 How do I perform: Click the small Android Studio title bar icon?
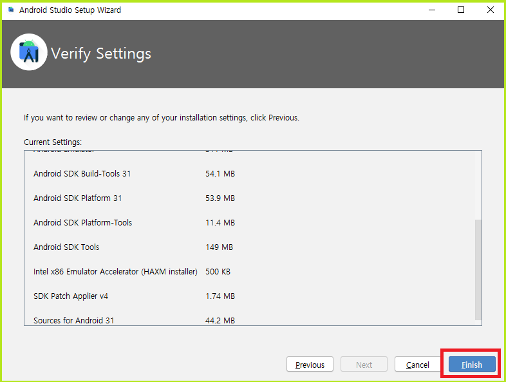pos(12,10)
